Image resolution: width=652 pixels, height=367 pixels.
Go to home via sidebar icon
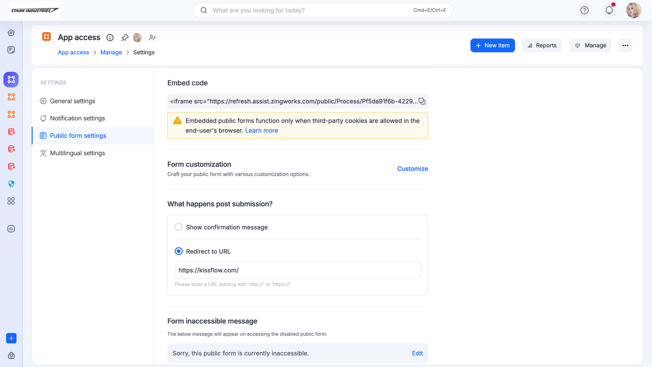(11, 33)
